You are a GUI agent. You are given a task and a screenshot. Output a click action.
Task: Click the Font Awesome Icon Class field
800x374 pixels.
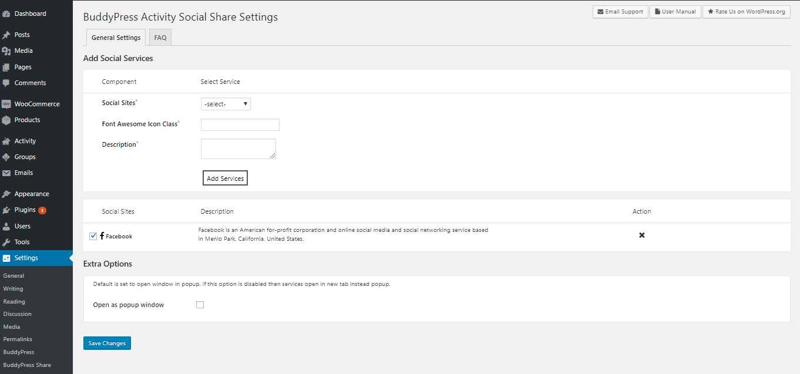240,124
